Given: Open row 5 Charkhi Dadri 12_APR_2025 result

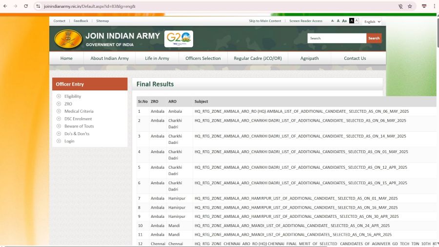Looking at the screenshot, I should click(x=300, y=167).
